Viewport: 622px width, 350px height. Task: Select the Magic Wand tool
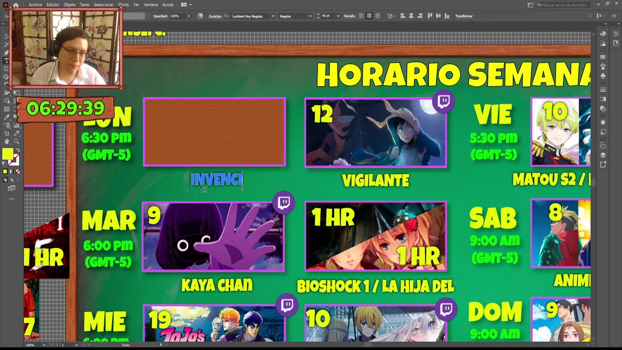6,45
